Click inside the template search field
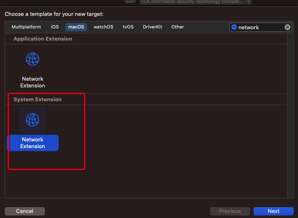 [260, 27]
